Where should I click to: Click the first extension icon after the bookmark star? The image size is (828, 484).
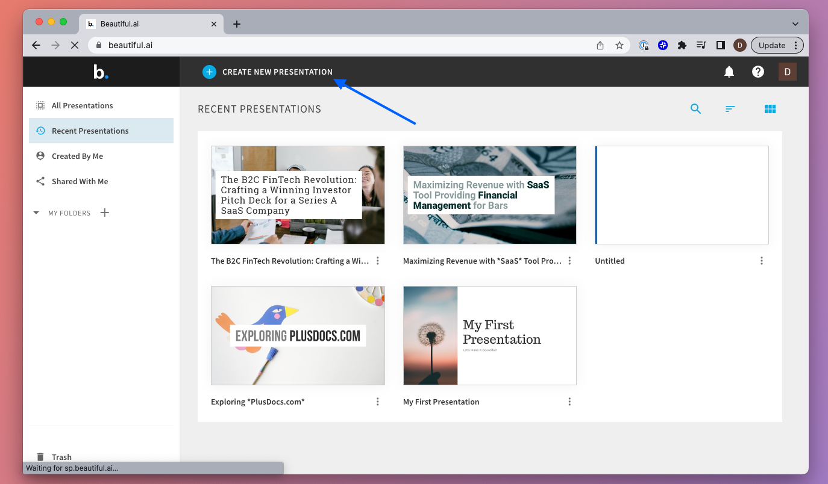click(644, 45)
